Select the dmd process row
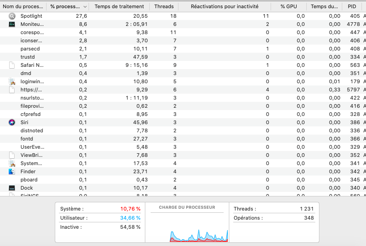 click(x=183, y=73)
